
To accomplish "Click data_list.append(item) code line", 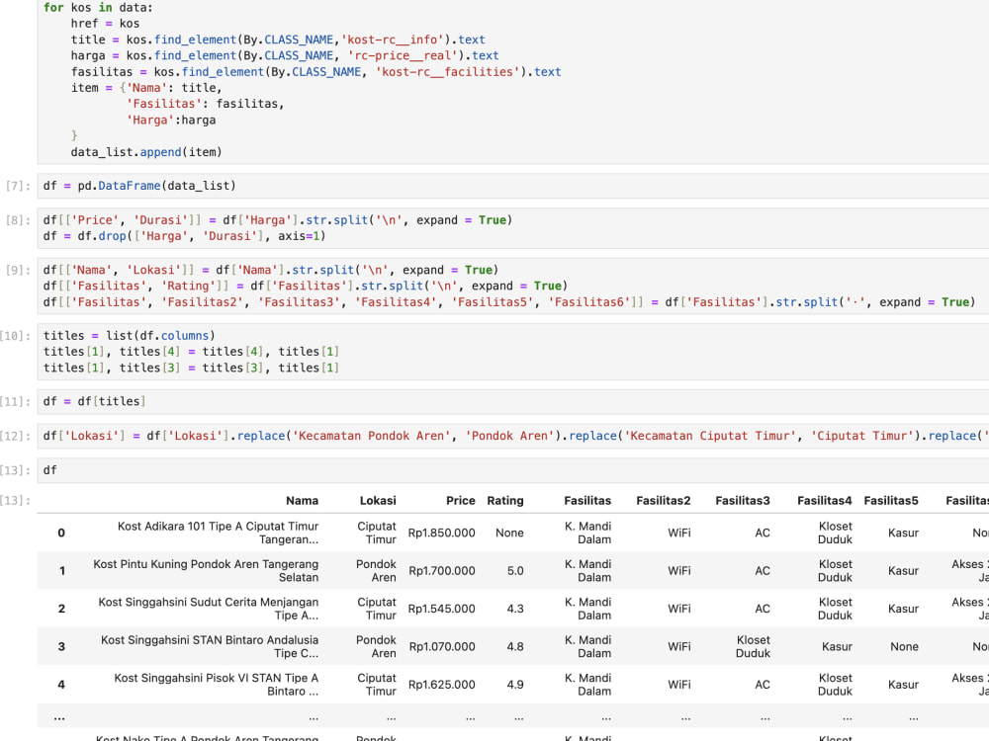I will pos(146,152).
